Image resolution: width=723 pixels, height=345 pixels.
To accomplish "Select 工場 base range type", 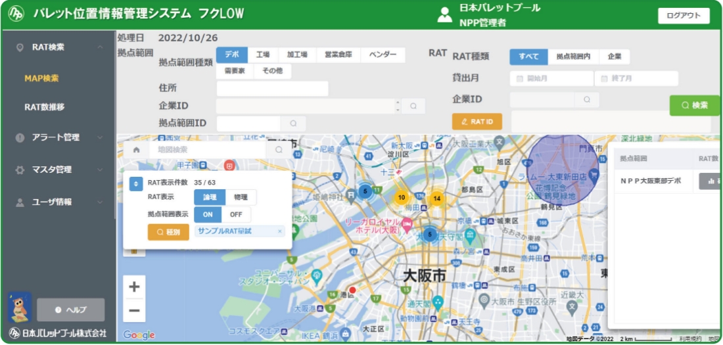I will click(x=263, y=55).
